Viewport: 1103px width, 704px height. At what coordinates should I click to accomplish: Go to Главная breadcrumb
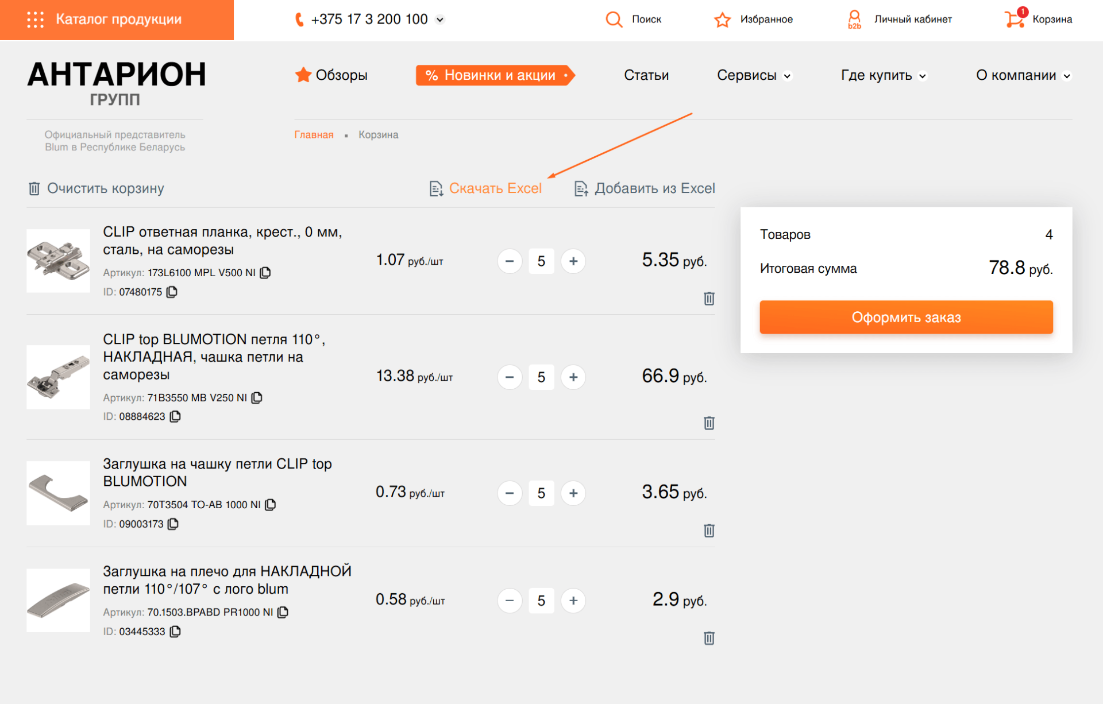314,134
